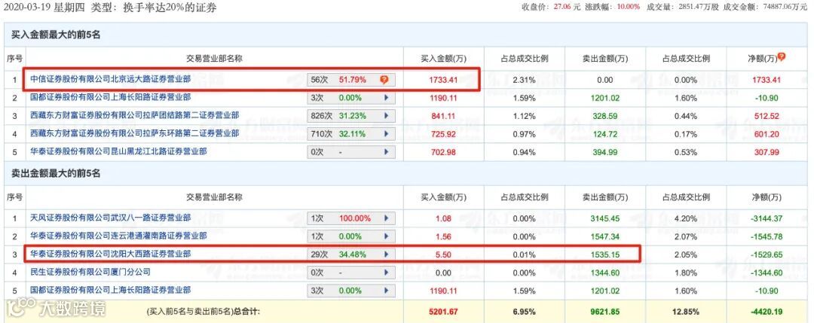
Task: Expand details arrow for 华泰证券沈阳大西路营业部
Action: [x=386, y=254]
